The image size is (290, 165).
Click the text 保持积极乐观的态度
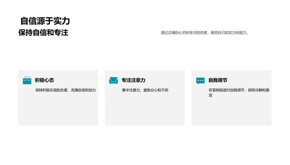tap(52, 90)
